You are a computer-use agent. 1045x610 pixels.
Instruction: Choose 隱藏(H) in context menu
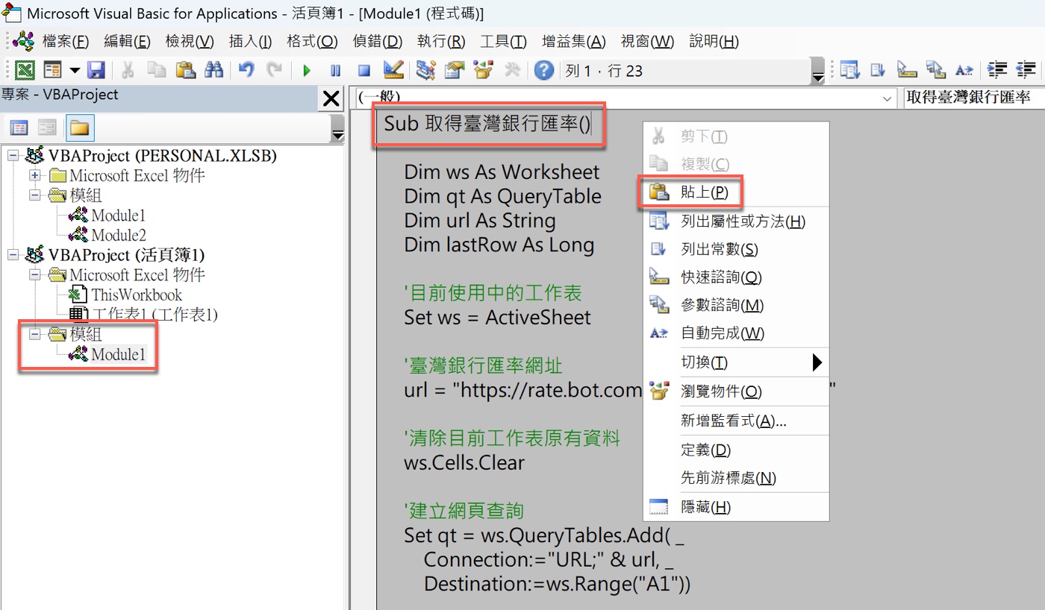tap(736, 508)
